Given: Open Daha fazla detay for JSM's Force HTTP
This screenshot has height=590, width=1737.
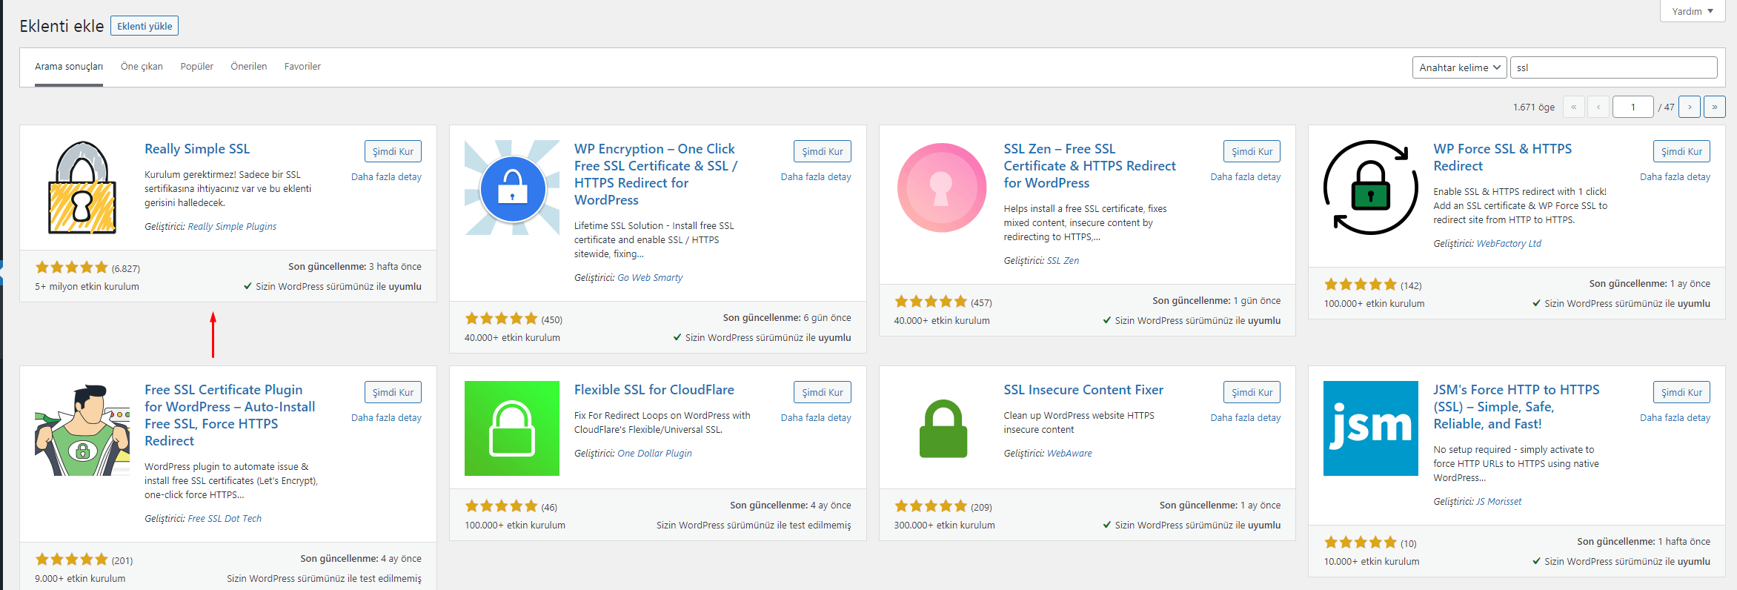Looking at the screenshot, I should [x=1675, y=418].
